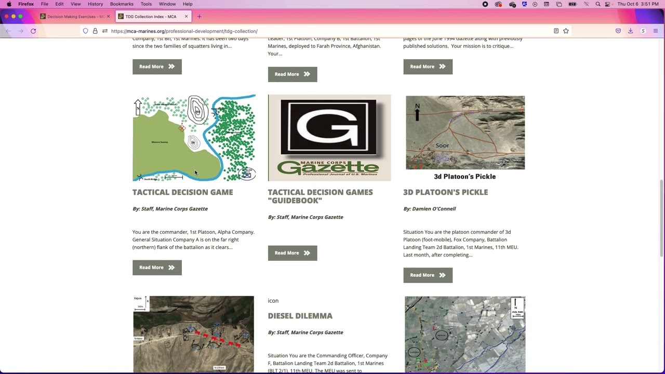The height and width of the screenshot is (374, 665).
Task: Click the satellite field map thumbnail right of Diesel Dilemma
Action: pyautogui.click(x=465, y=334)
